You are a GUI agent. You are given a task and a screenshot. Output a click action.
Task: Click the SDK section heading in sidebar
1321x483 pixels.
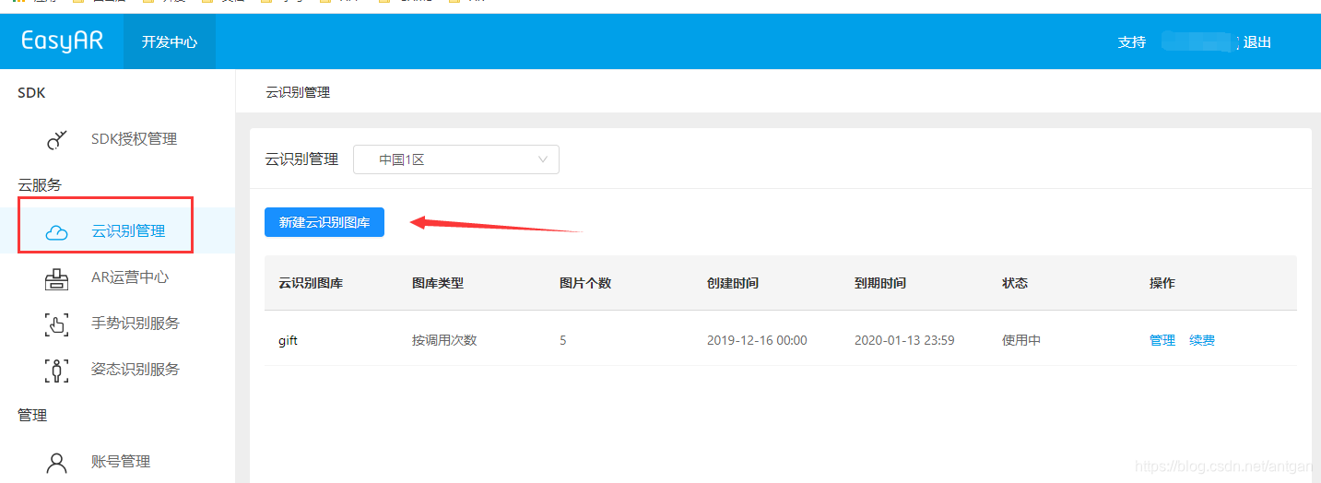click(x=31, y=93)
